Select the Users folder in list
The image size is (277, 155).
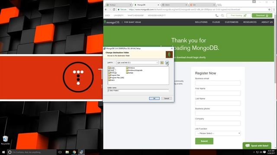111,80
